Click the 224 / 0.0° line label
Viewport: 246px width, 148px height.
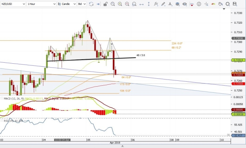pos(177,43)
